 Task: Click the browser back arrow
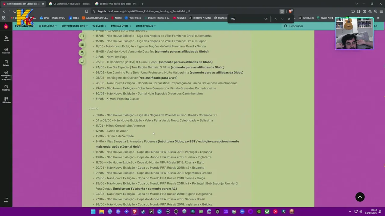[x=4, y=11]
